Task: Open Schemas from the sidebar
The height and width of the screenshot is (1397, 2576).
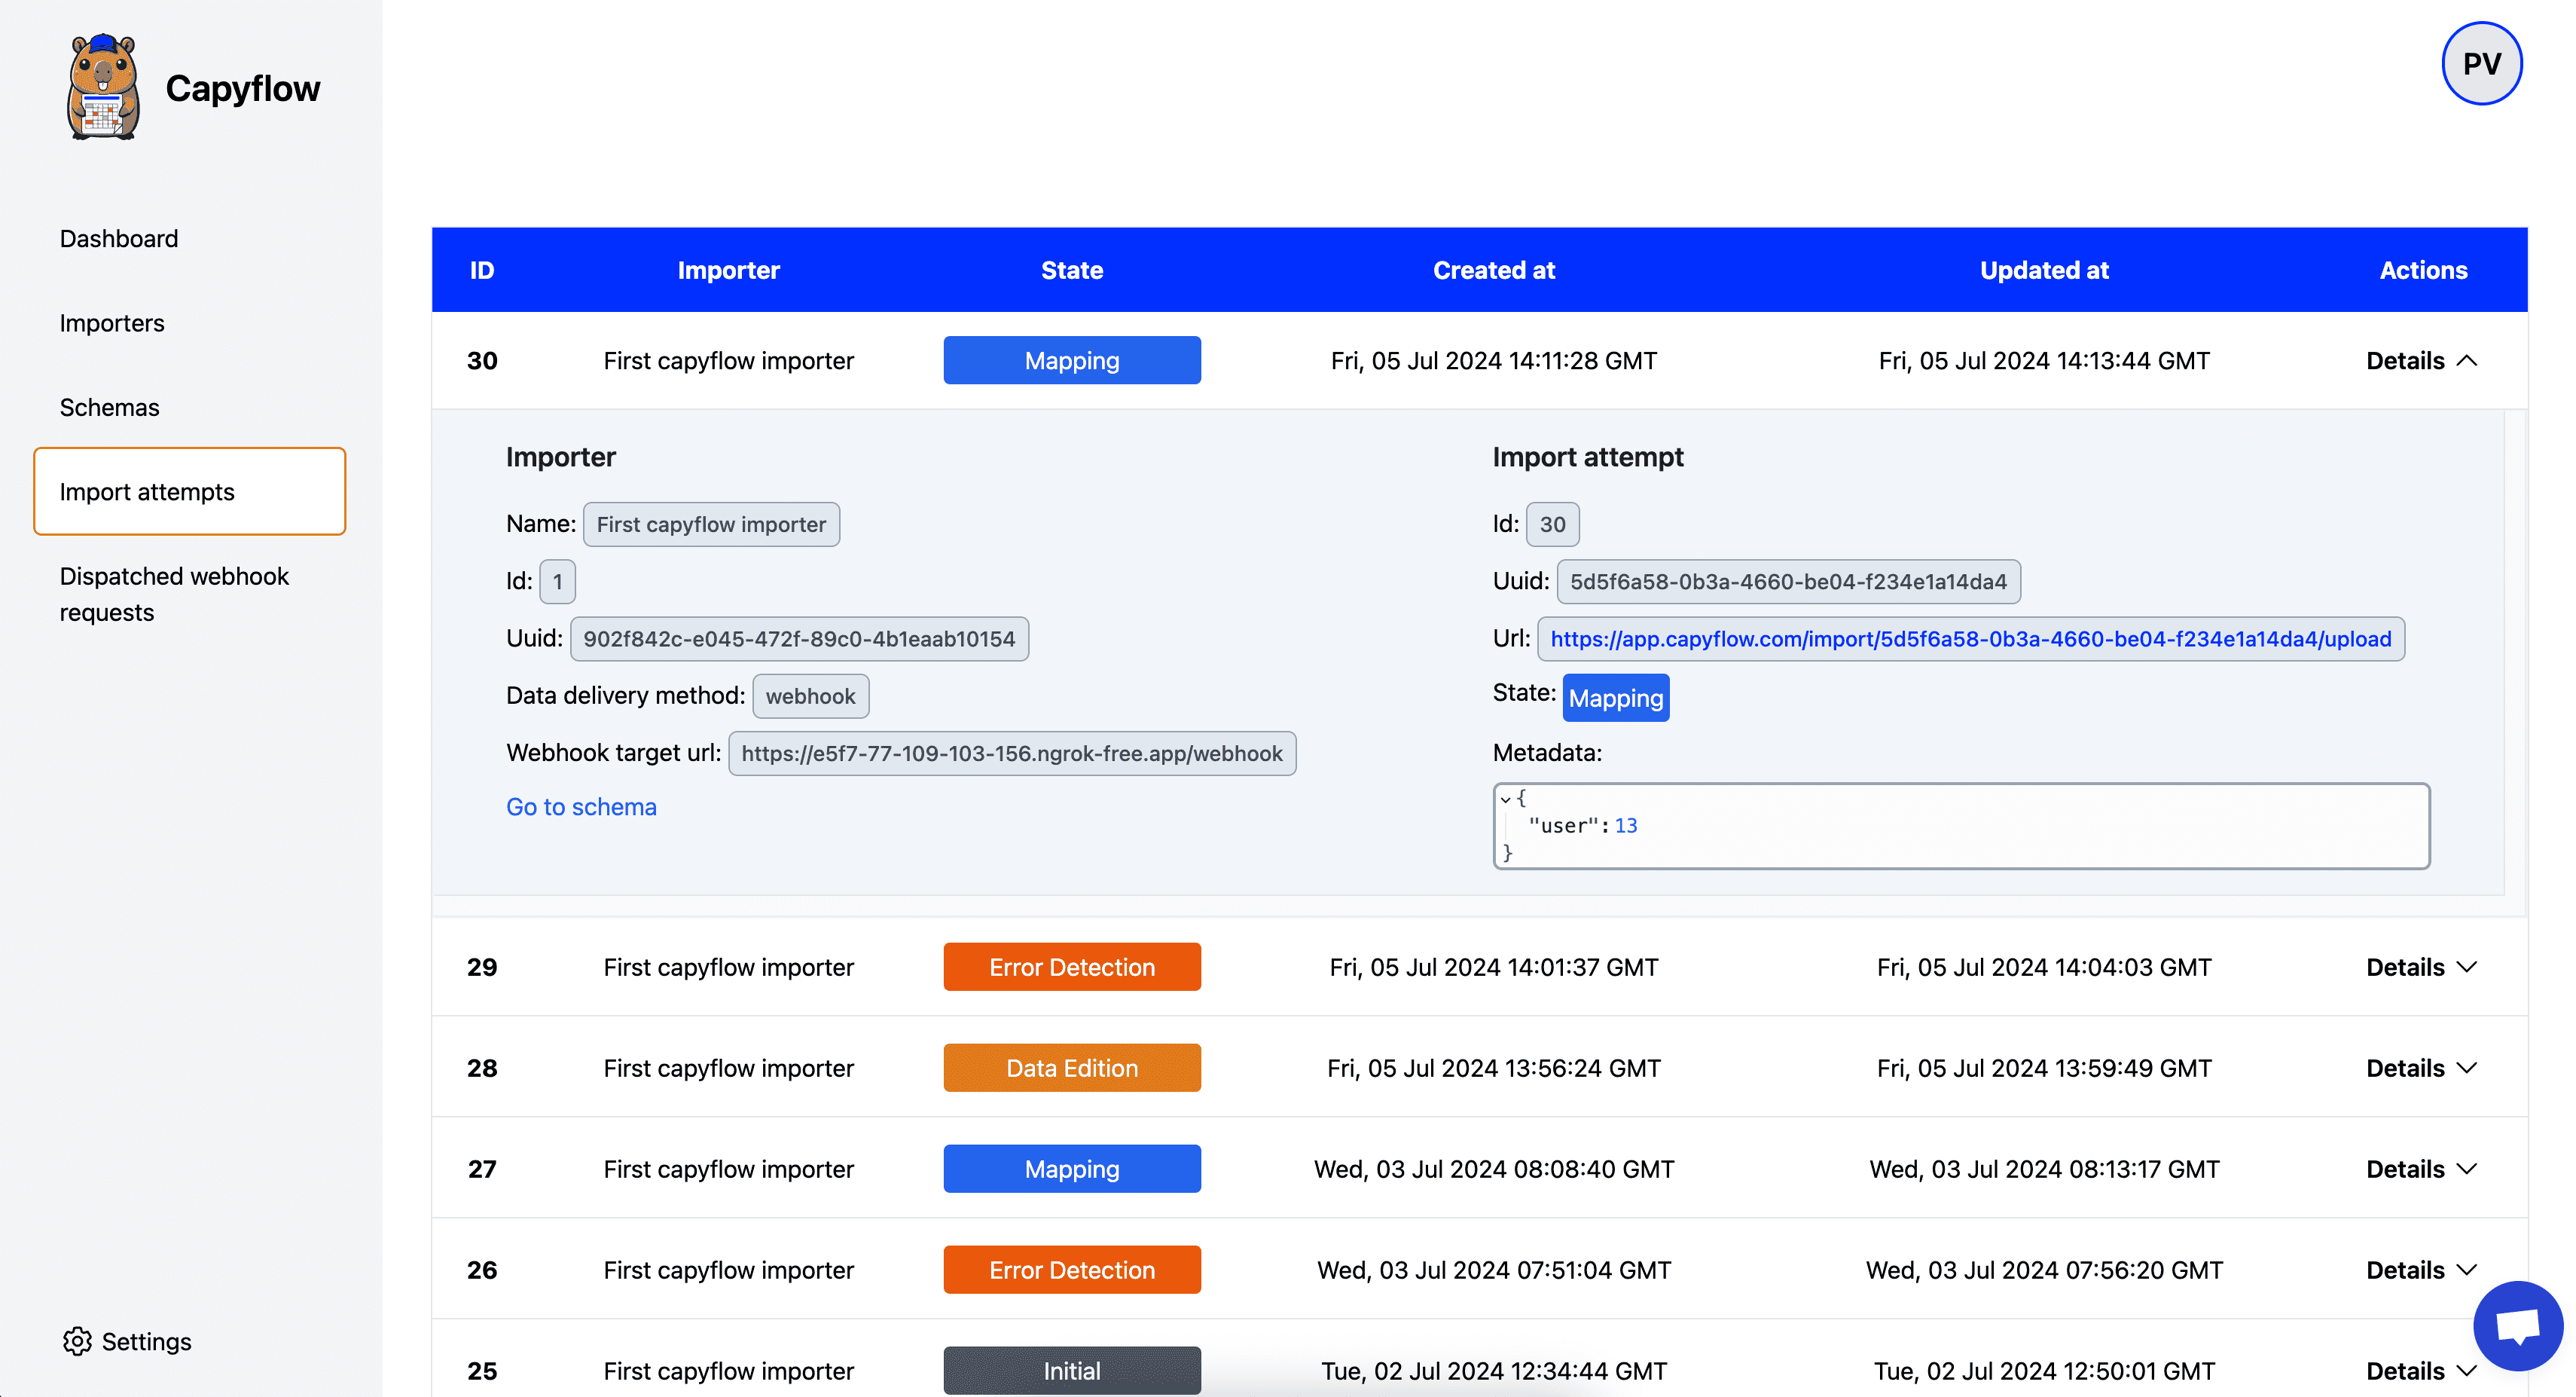Action: [x=109, y=408]
